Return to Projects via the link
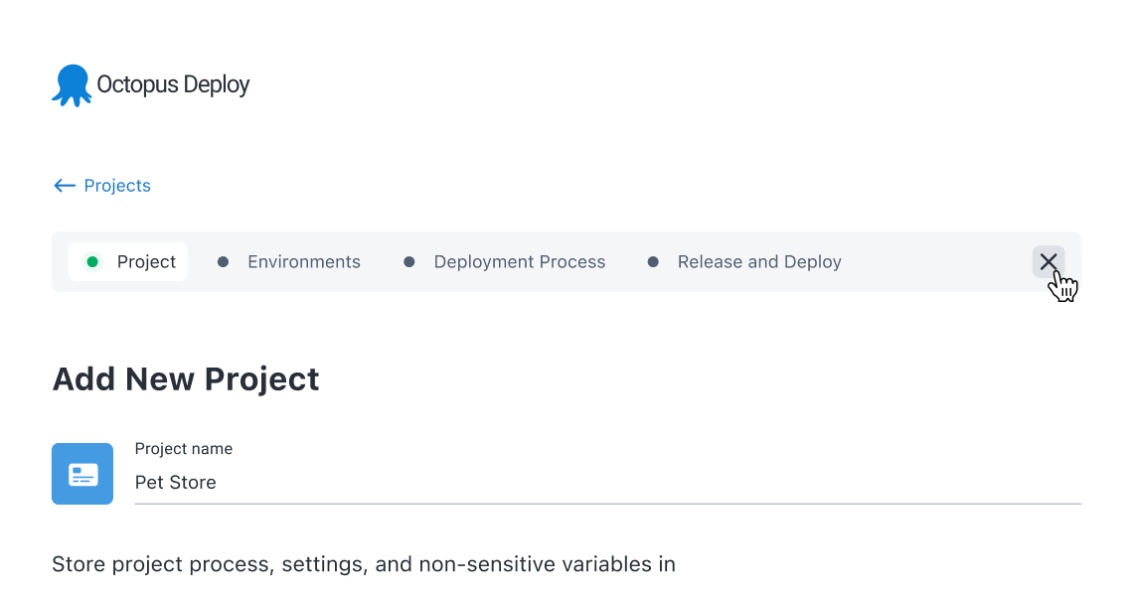This screenshot has width=1133, height=596. point(117,186)
